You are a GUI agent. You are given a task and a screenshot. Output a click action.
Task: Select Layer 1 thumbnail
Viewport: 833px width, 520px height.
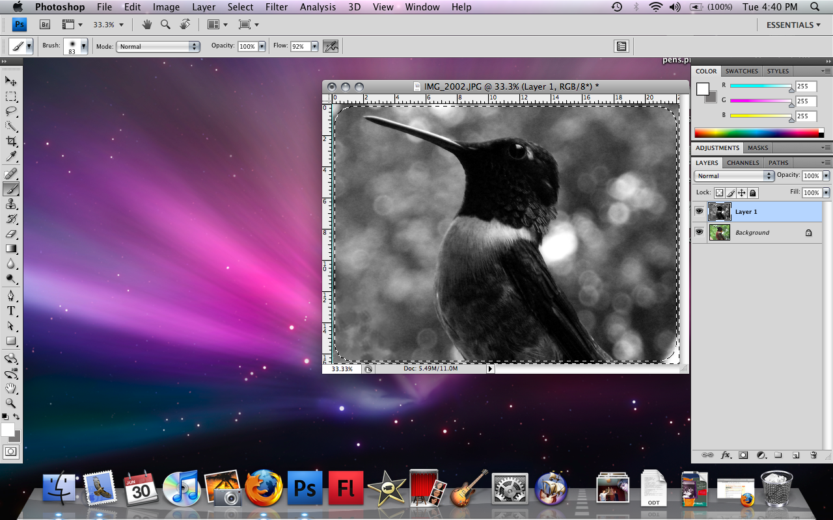[719, 211]
